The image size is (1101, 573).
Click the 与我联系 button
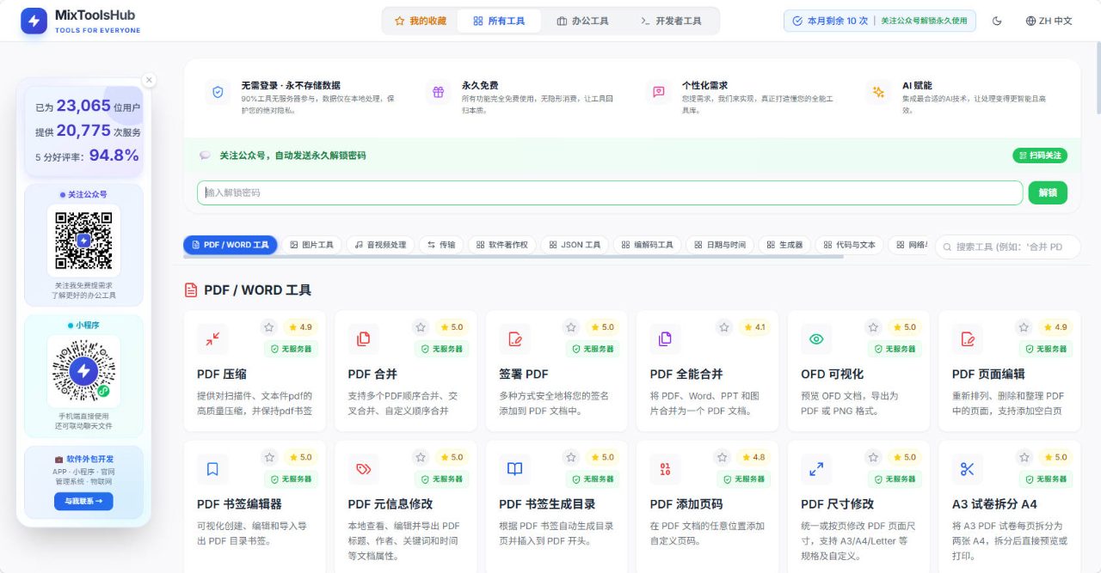83,501
